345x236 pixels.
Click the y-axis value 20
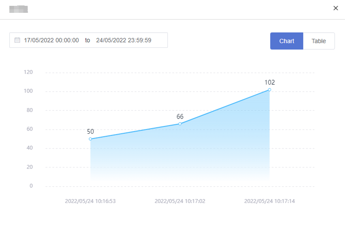point(30,167)
